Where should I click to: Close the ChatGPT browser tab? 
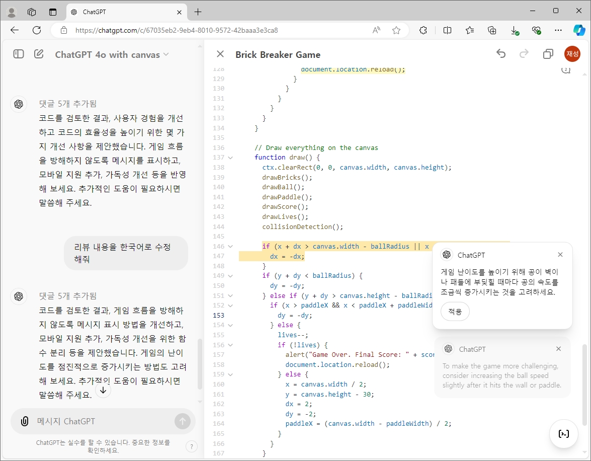coord(179,12)
